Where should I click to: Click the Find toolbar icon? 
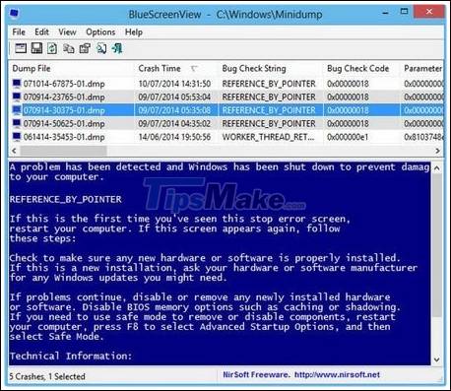(x=101, y=48)
